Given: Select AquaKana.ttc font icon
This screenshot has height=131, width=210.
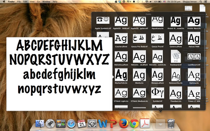Looking at the screenshot, I should (157, 21).
